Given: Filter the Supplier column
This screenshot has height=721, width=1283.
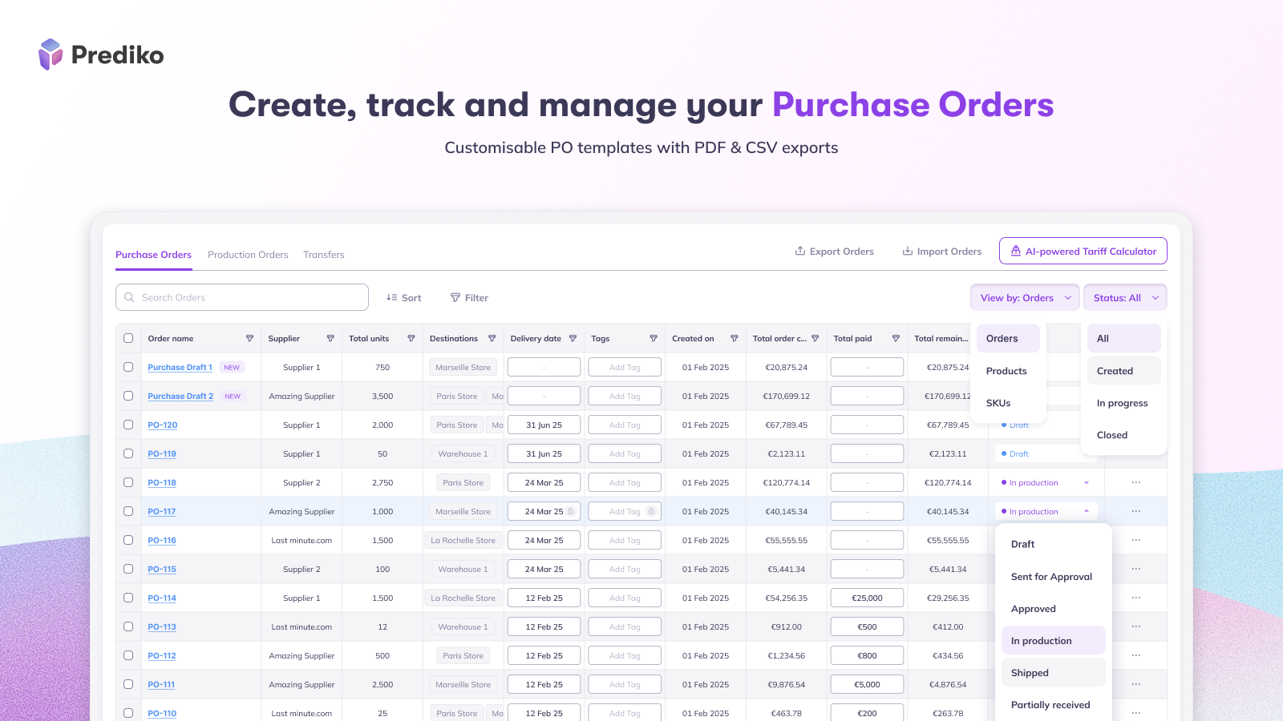Looking at the screenshot, I should 330,338.
